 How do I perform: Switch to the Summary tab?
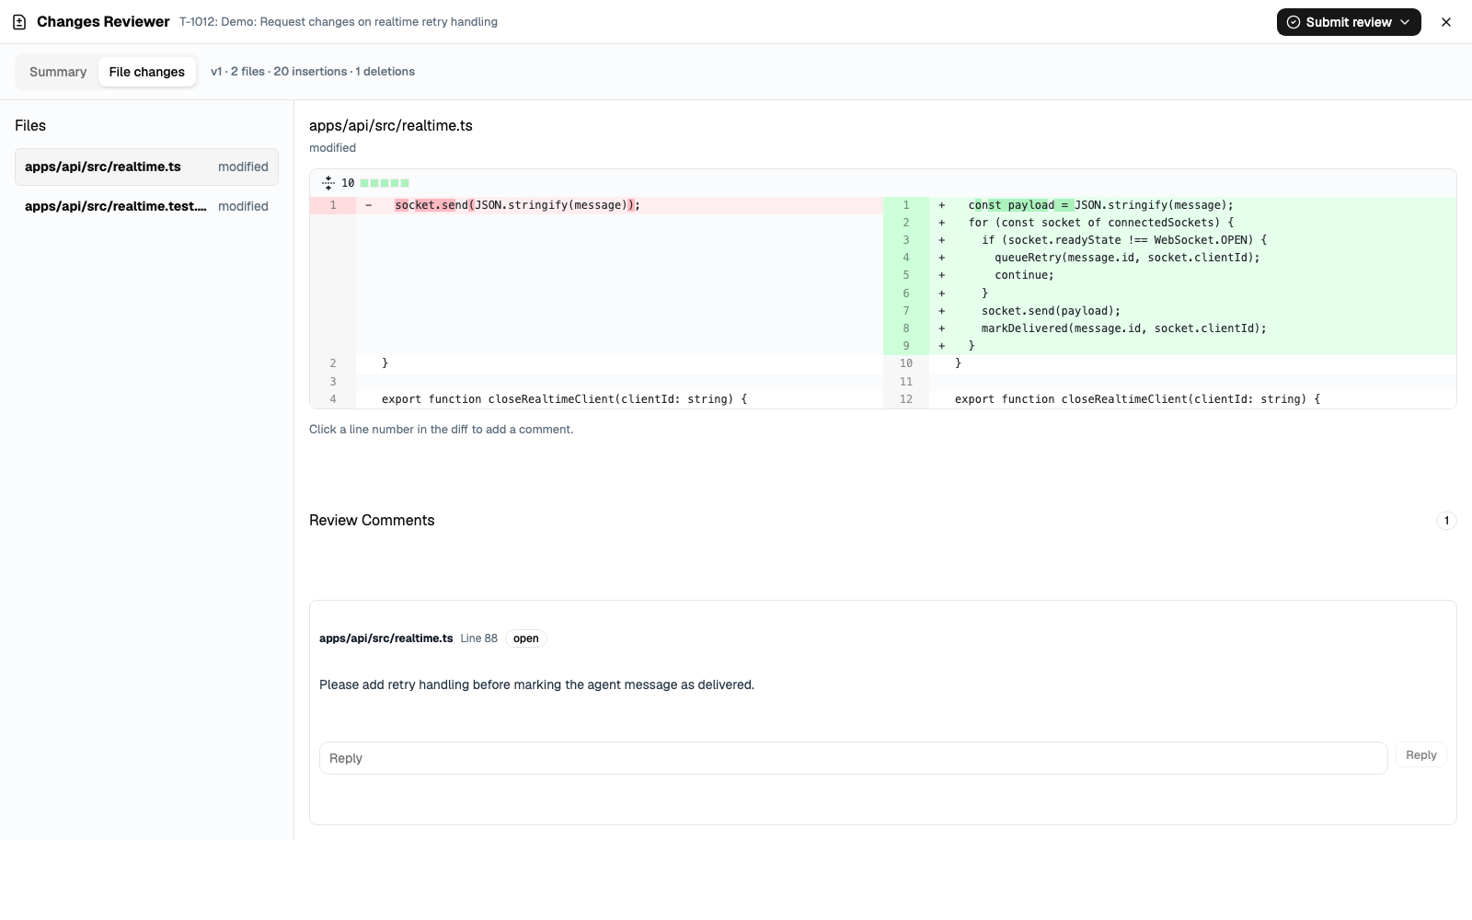click(x=58, y=72)
